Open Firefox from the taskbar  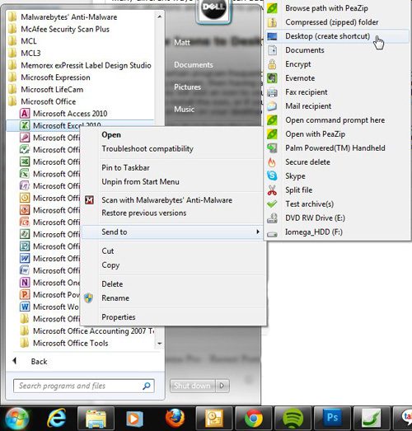coord(175,419)
